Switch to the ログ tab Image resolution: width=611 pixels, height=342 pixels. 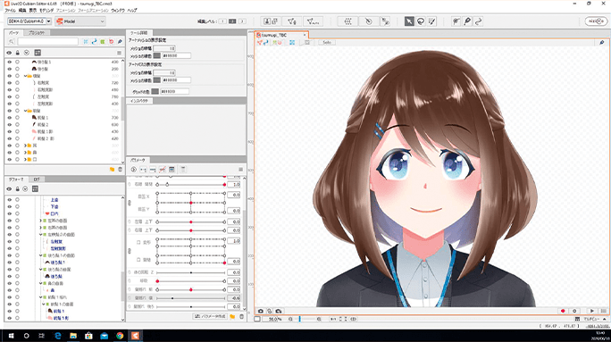[37, 179]
